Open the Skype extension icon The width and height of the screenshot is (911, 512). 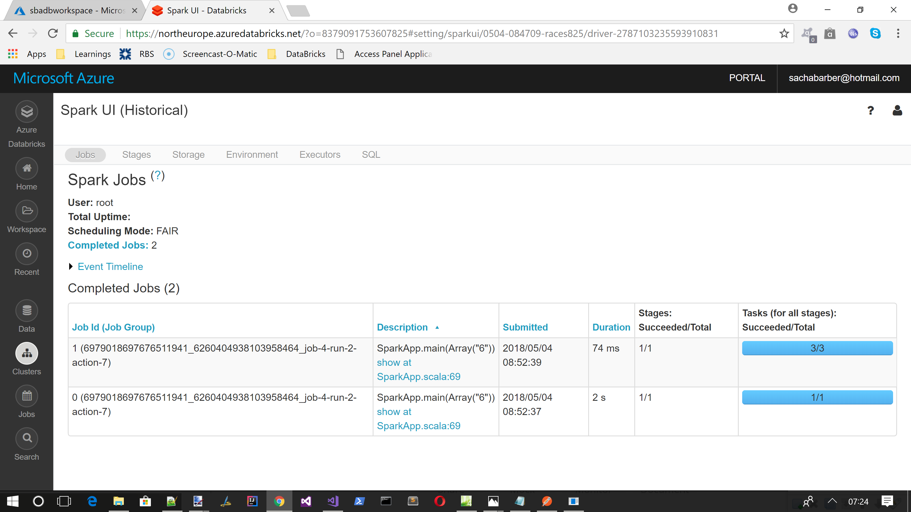tap(875, 34)
